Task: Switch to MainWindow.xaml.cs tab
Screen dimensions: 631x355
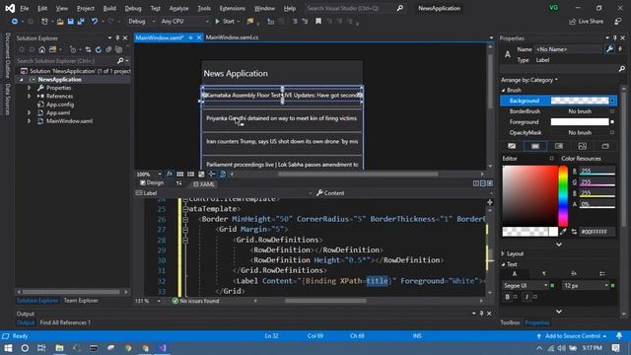Action: pos(232,37)
